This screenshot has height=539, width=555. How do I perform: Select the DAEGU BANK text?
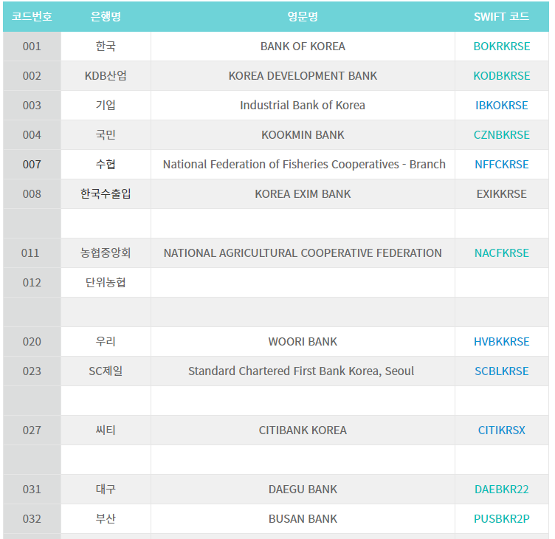click(303, 489)
